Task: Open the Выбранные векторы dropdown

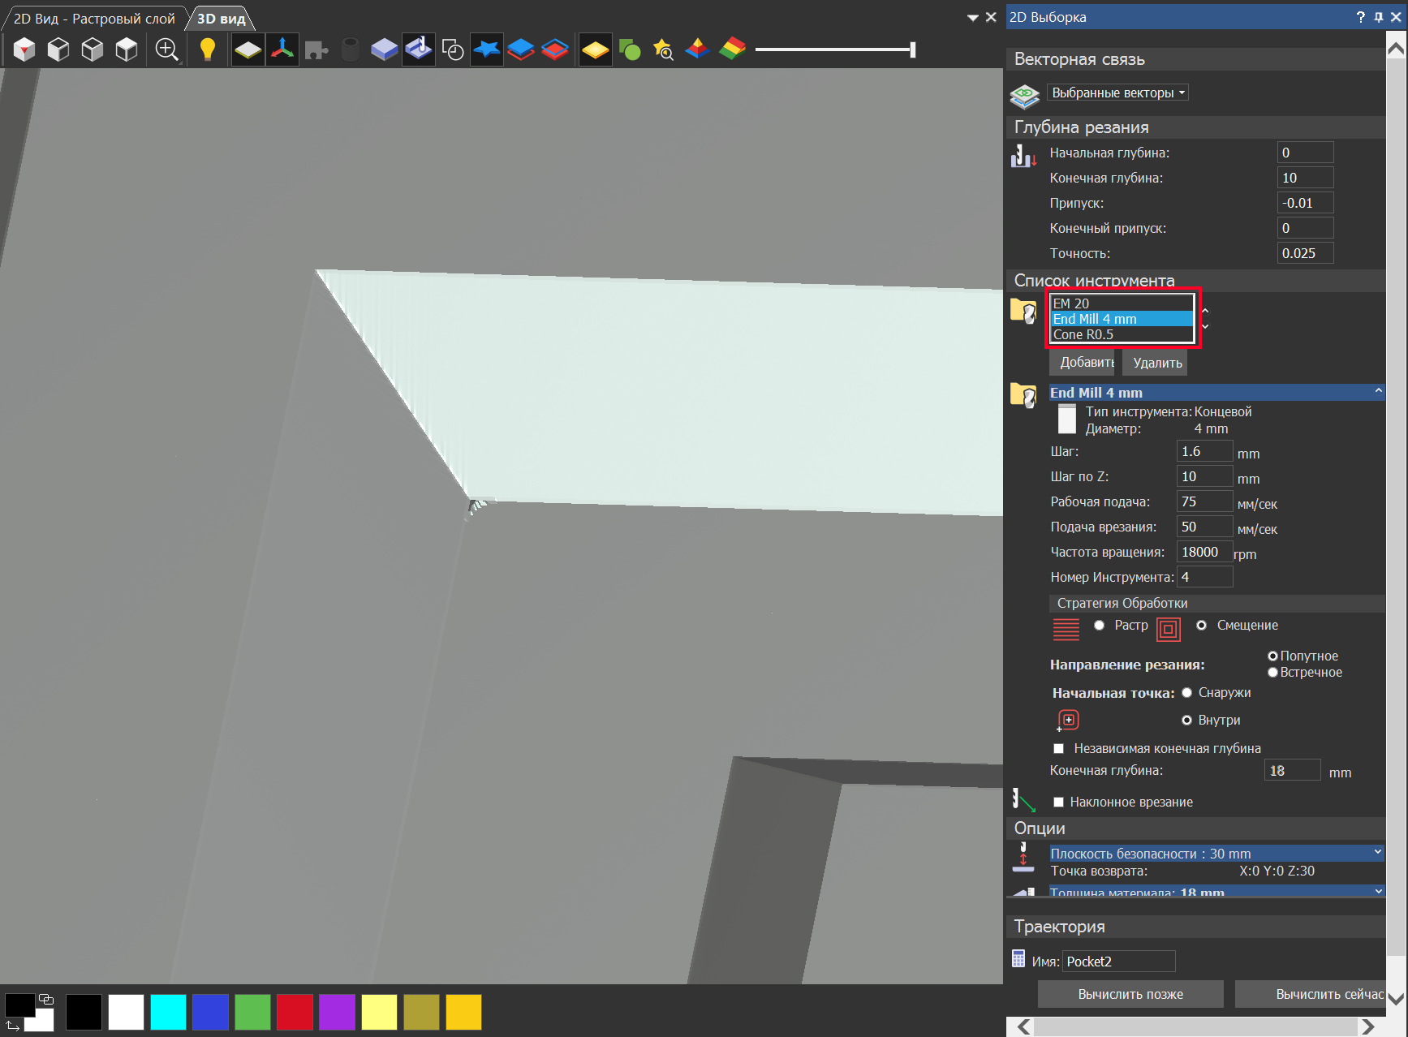Action: (1117, 93)
